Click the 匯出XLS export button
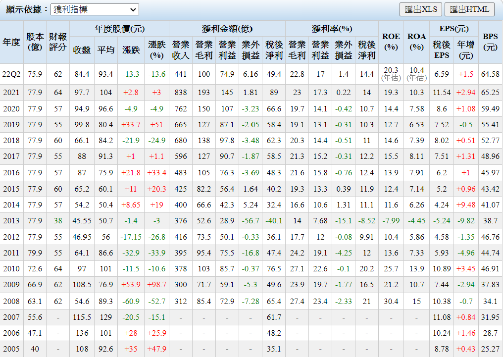This screenshot has width=503, height=357. (x=420, y=9)
